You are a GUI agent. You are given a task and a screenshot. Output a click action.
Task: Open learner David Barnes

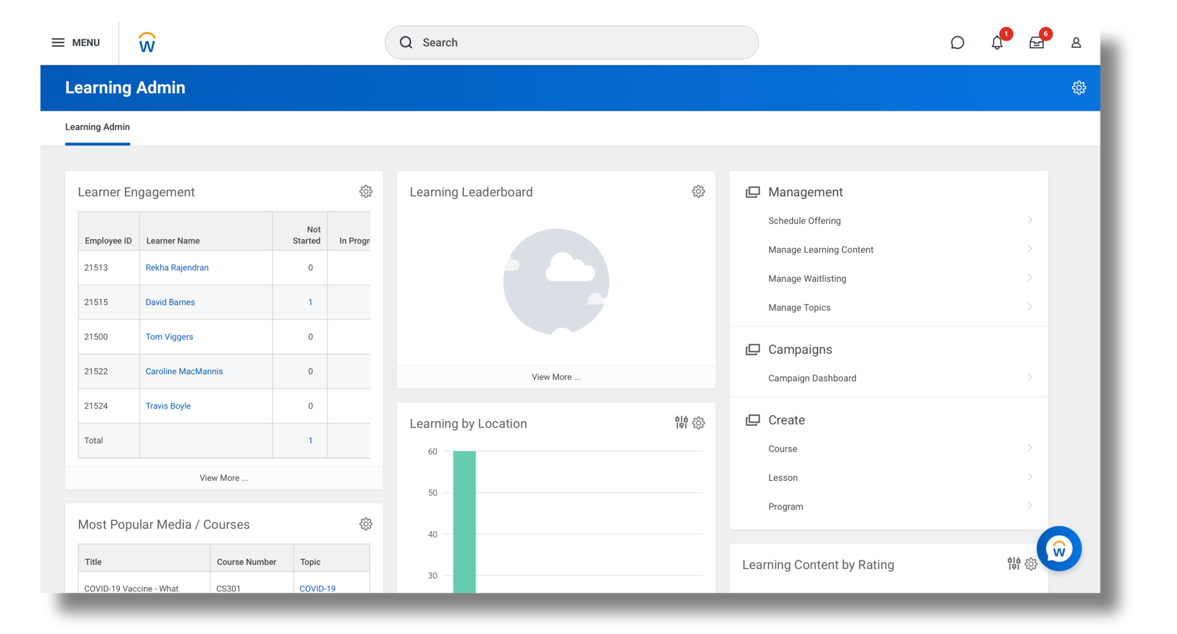coord(170,302)
